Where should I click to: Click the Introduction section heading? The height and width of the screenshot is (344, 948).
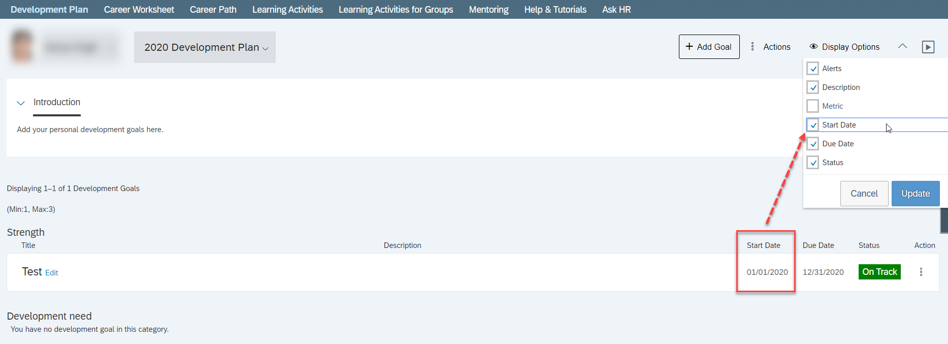click(57, 102)
